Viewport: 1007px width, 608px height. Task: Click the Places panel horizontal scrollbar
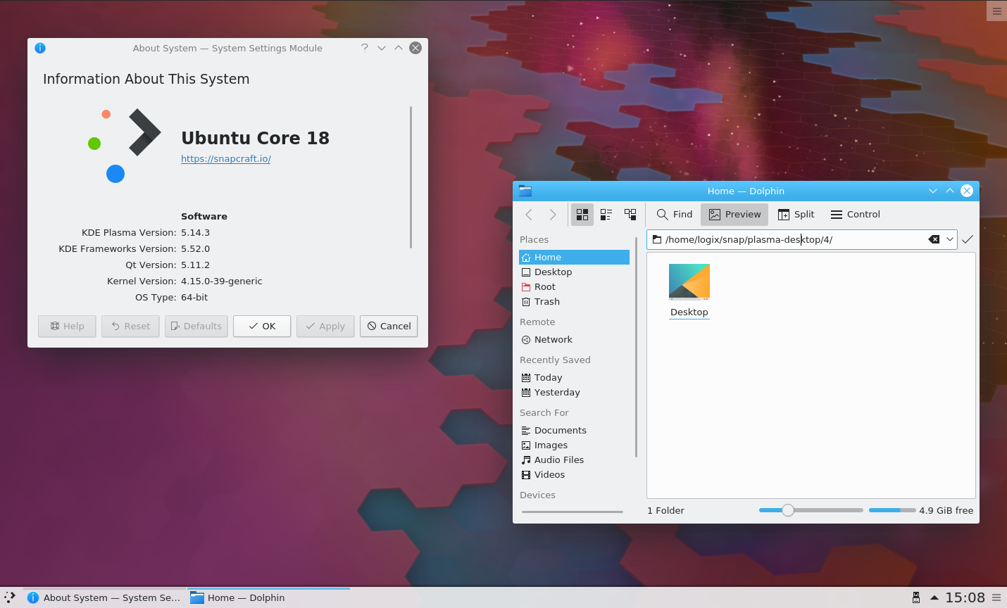point(573,512)
